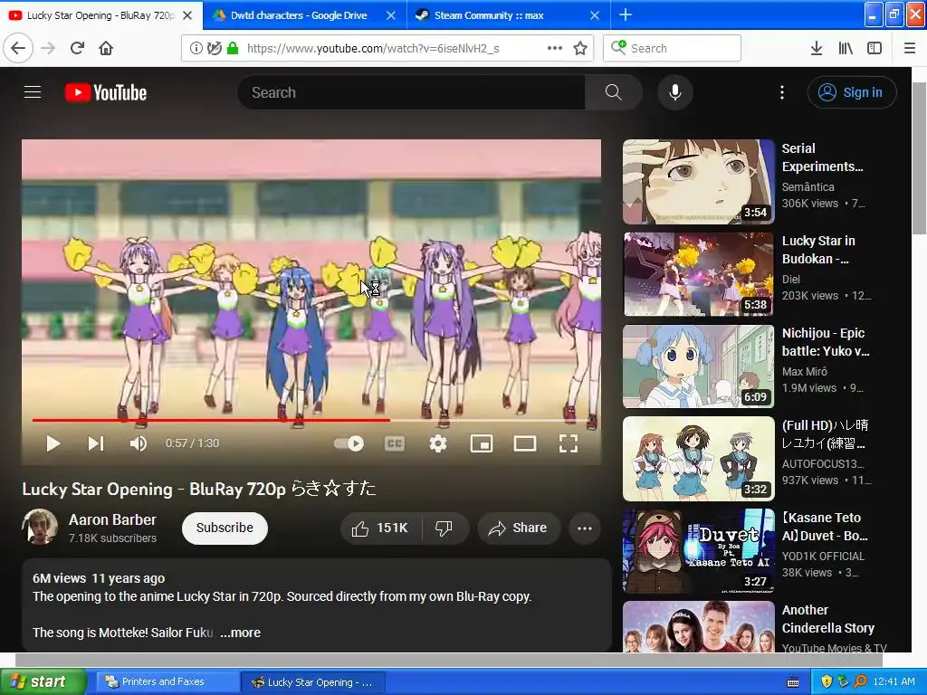This screenshot has width=927, height=695.
Task: Click the browser toolbar Search box
Action: 673,48
